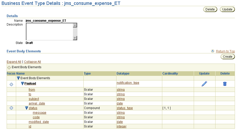237x130 pixels.
Task: Click the Return to Top arrow icon
Action: 213,51
